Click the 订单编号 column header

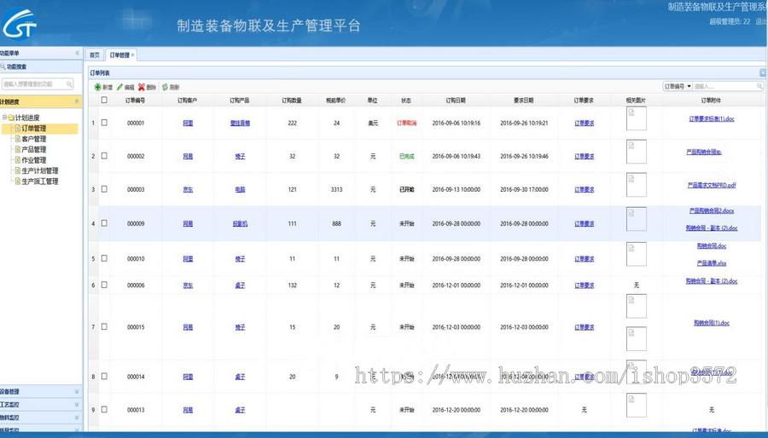click(x=135, y=101)
